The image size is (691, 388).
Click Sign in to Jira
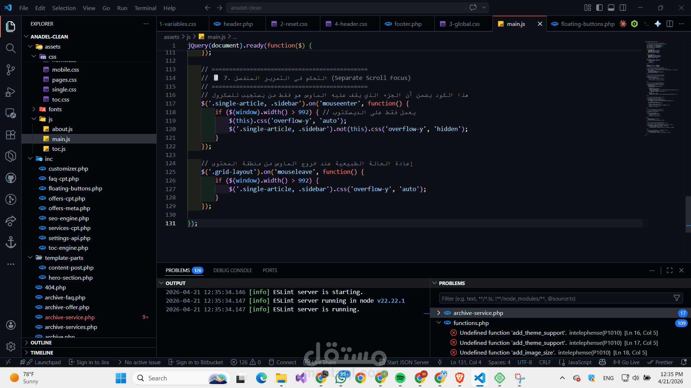(x=89, y=362)
